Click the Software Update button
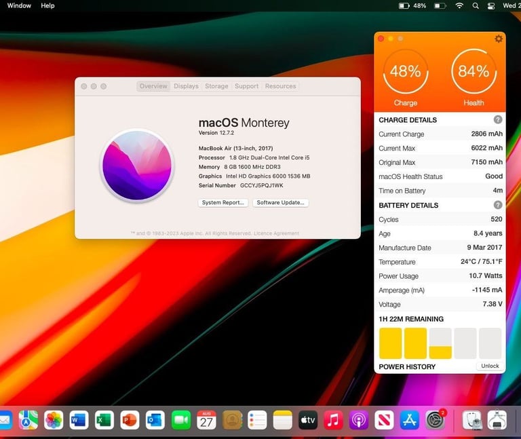The image size is (521, 439). 280,203
